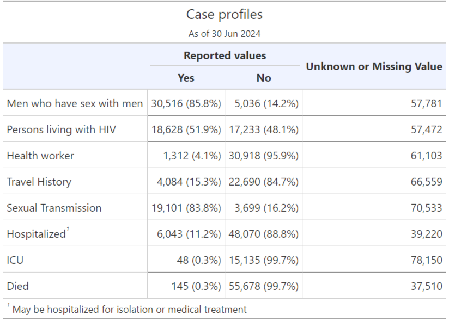Click the "Yes" column header
The image size is (461, 321).
tap(186, 78)
